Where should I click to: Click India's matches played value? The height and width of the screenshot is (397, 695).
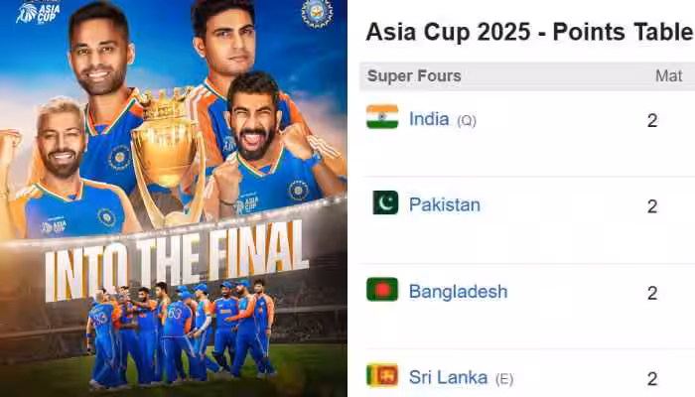652,120
